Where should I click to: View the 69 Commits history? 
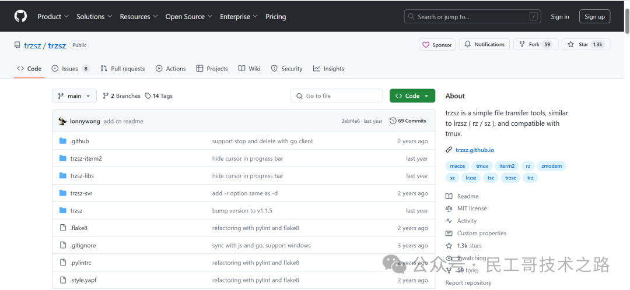click(408, 121)
